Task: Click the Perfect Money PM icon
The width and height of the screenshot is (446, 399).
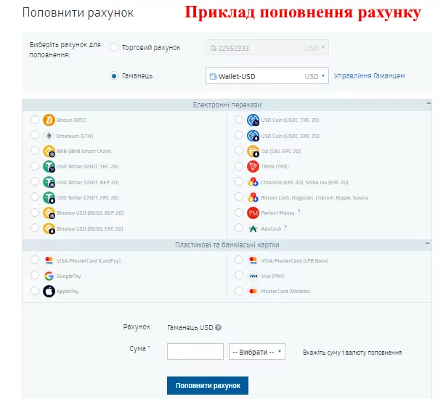Action: coord(253,213)
